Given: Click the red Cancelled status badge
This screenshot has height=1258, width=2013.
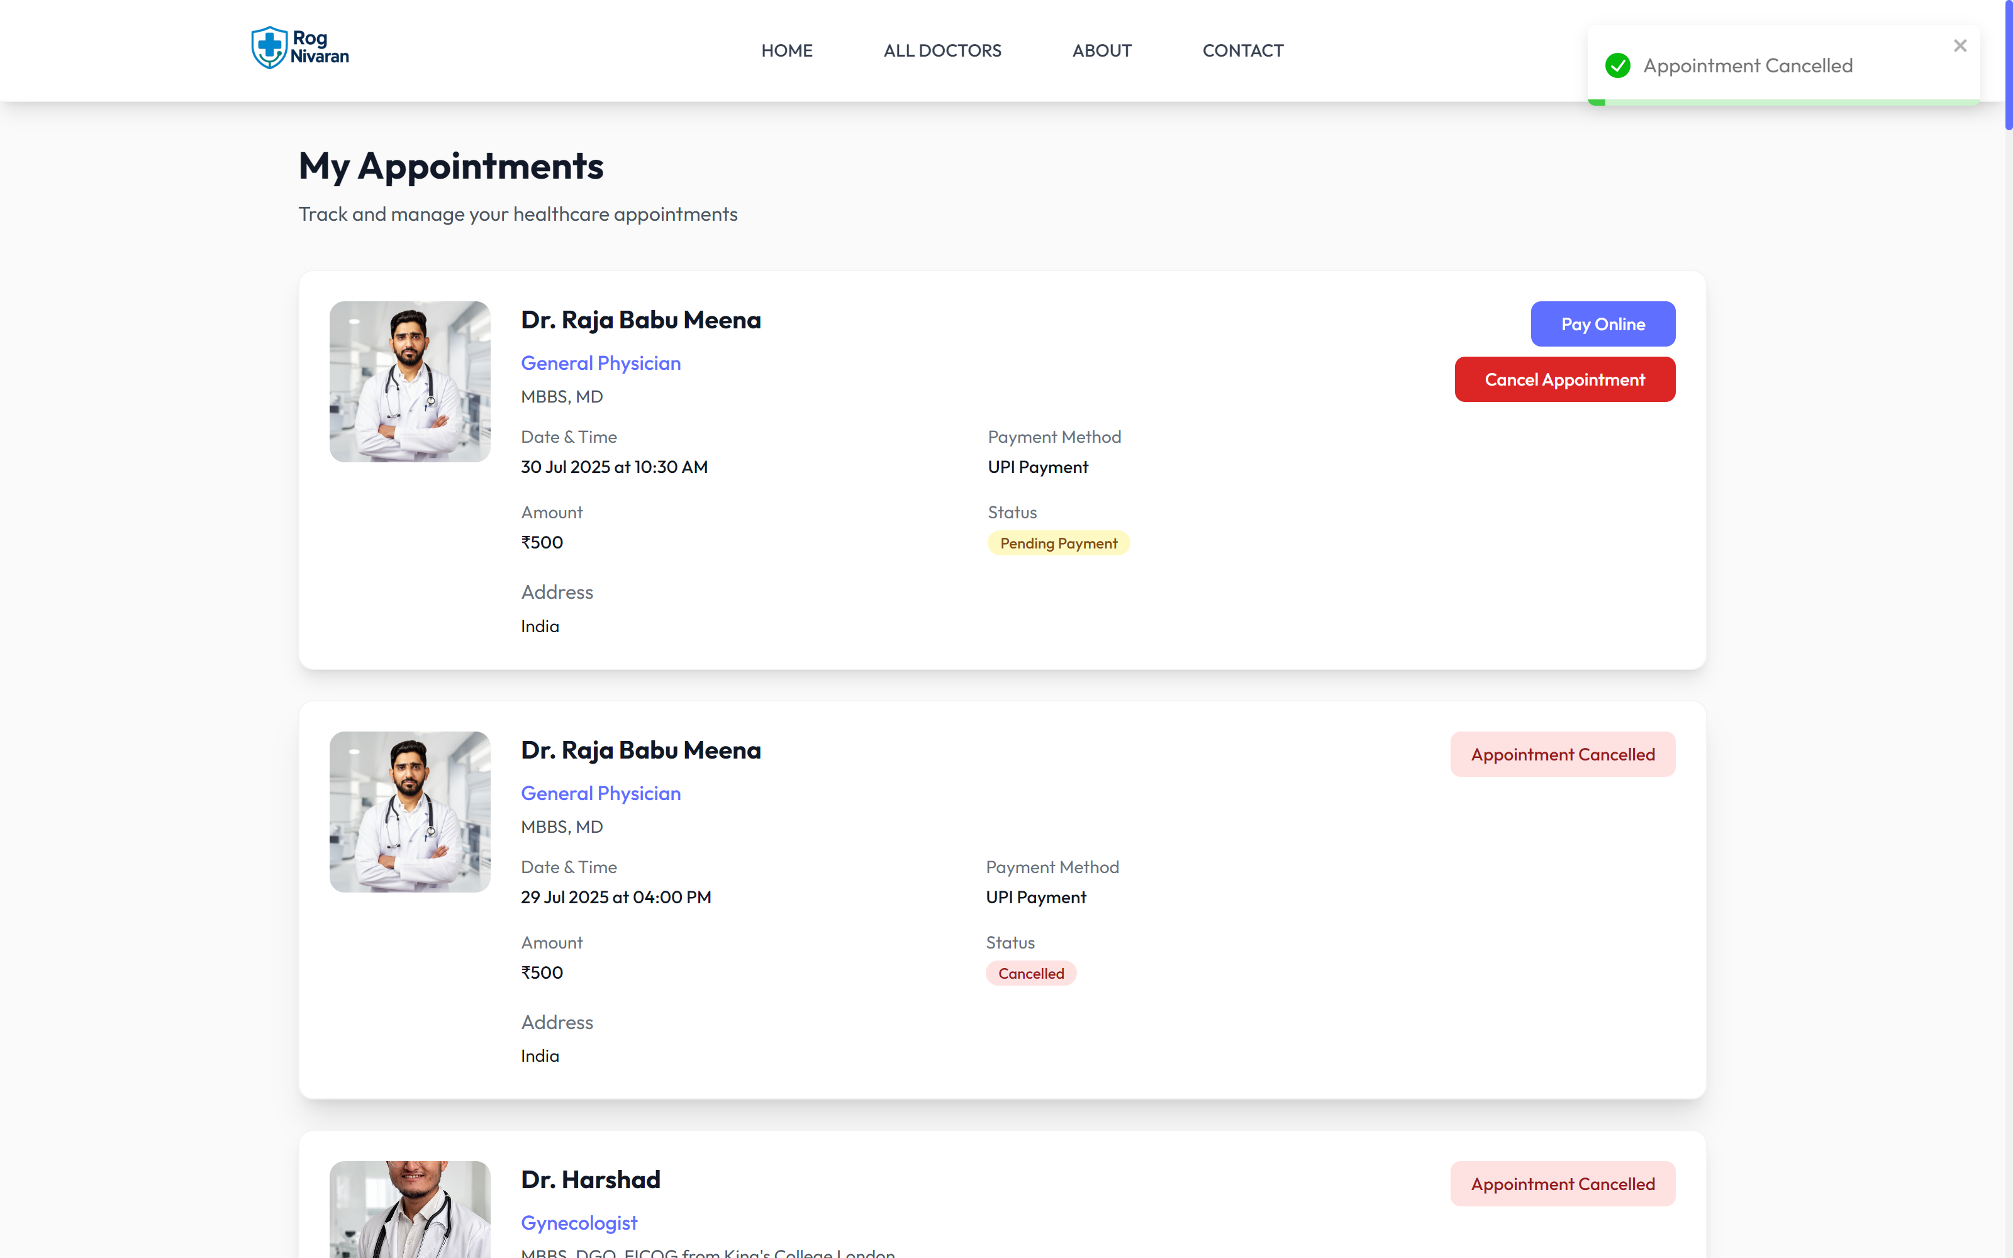Looking at the screenshot, I should (x=1030, y=974).
